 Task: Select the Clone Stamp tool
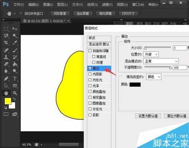click(x=6, y=57)
